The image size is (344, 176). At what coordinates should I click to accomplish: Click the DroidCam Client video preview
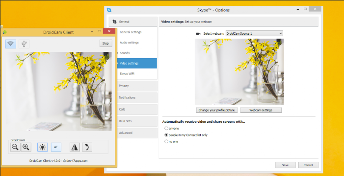58,91
